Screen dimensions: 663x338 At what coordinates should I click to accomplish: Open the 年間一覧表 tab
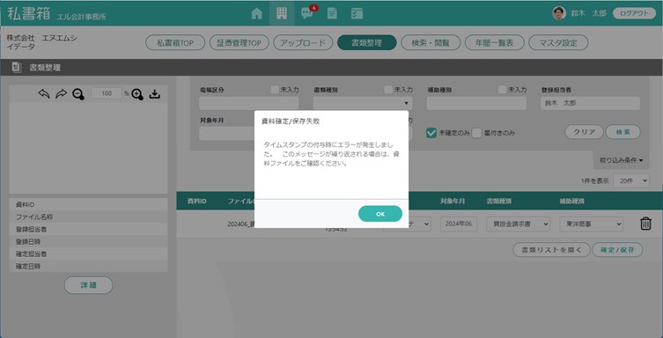coord(494,42)
